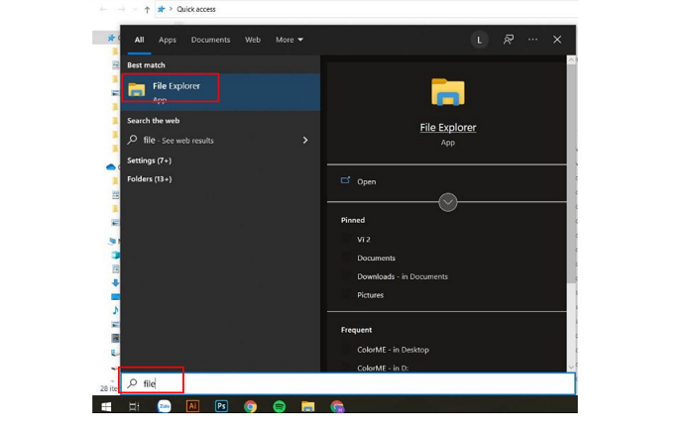Viewport: 694px width, 424px height.
Task: Open Spotify from the taskbar
Action: point(279,406)
